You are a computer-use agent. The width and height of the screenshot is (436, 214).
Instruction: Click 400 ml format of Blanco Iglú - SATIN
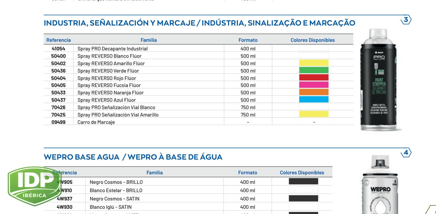(x=248, y=207)
